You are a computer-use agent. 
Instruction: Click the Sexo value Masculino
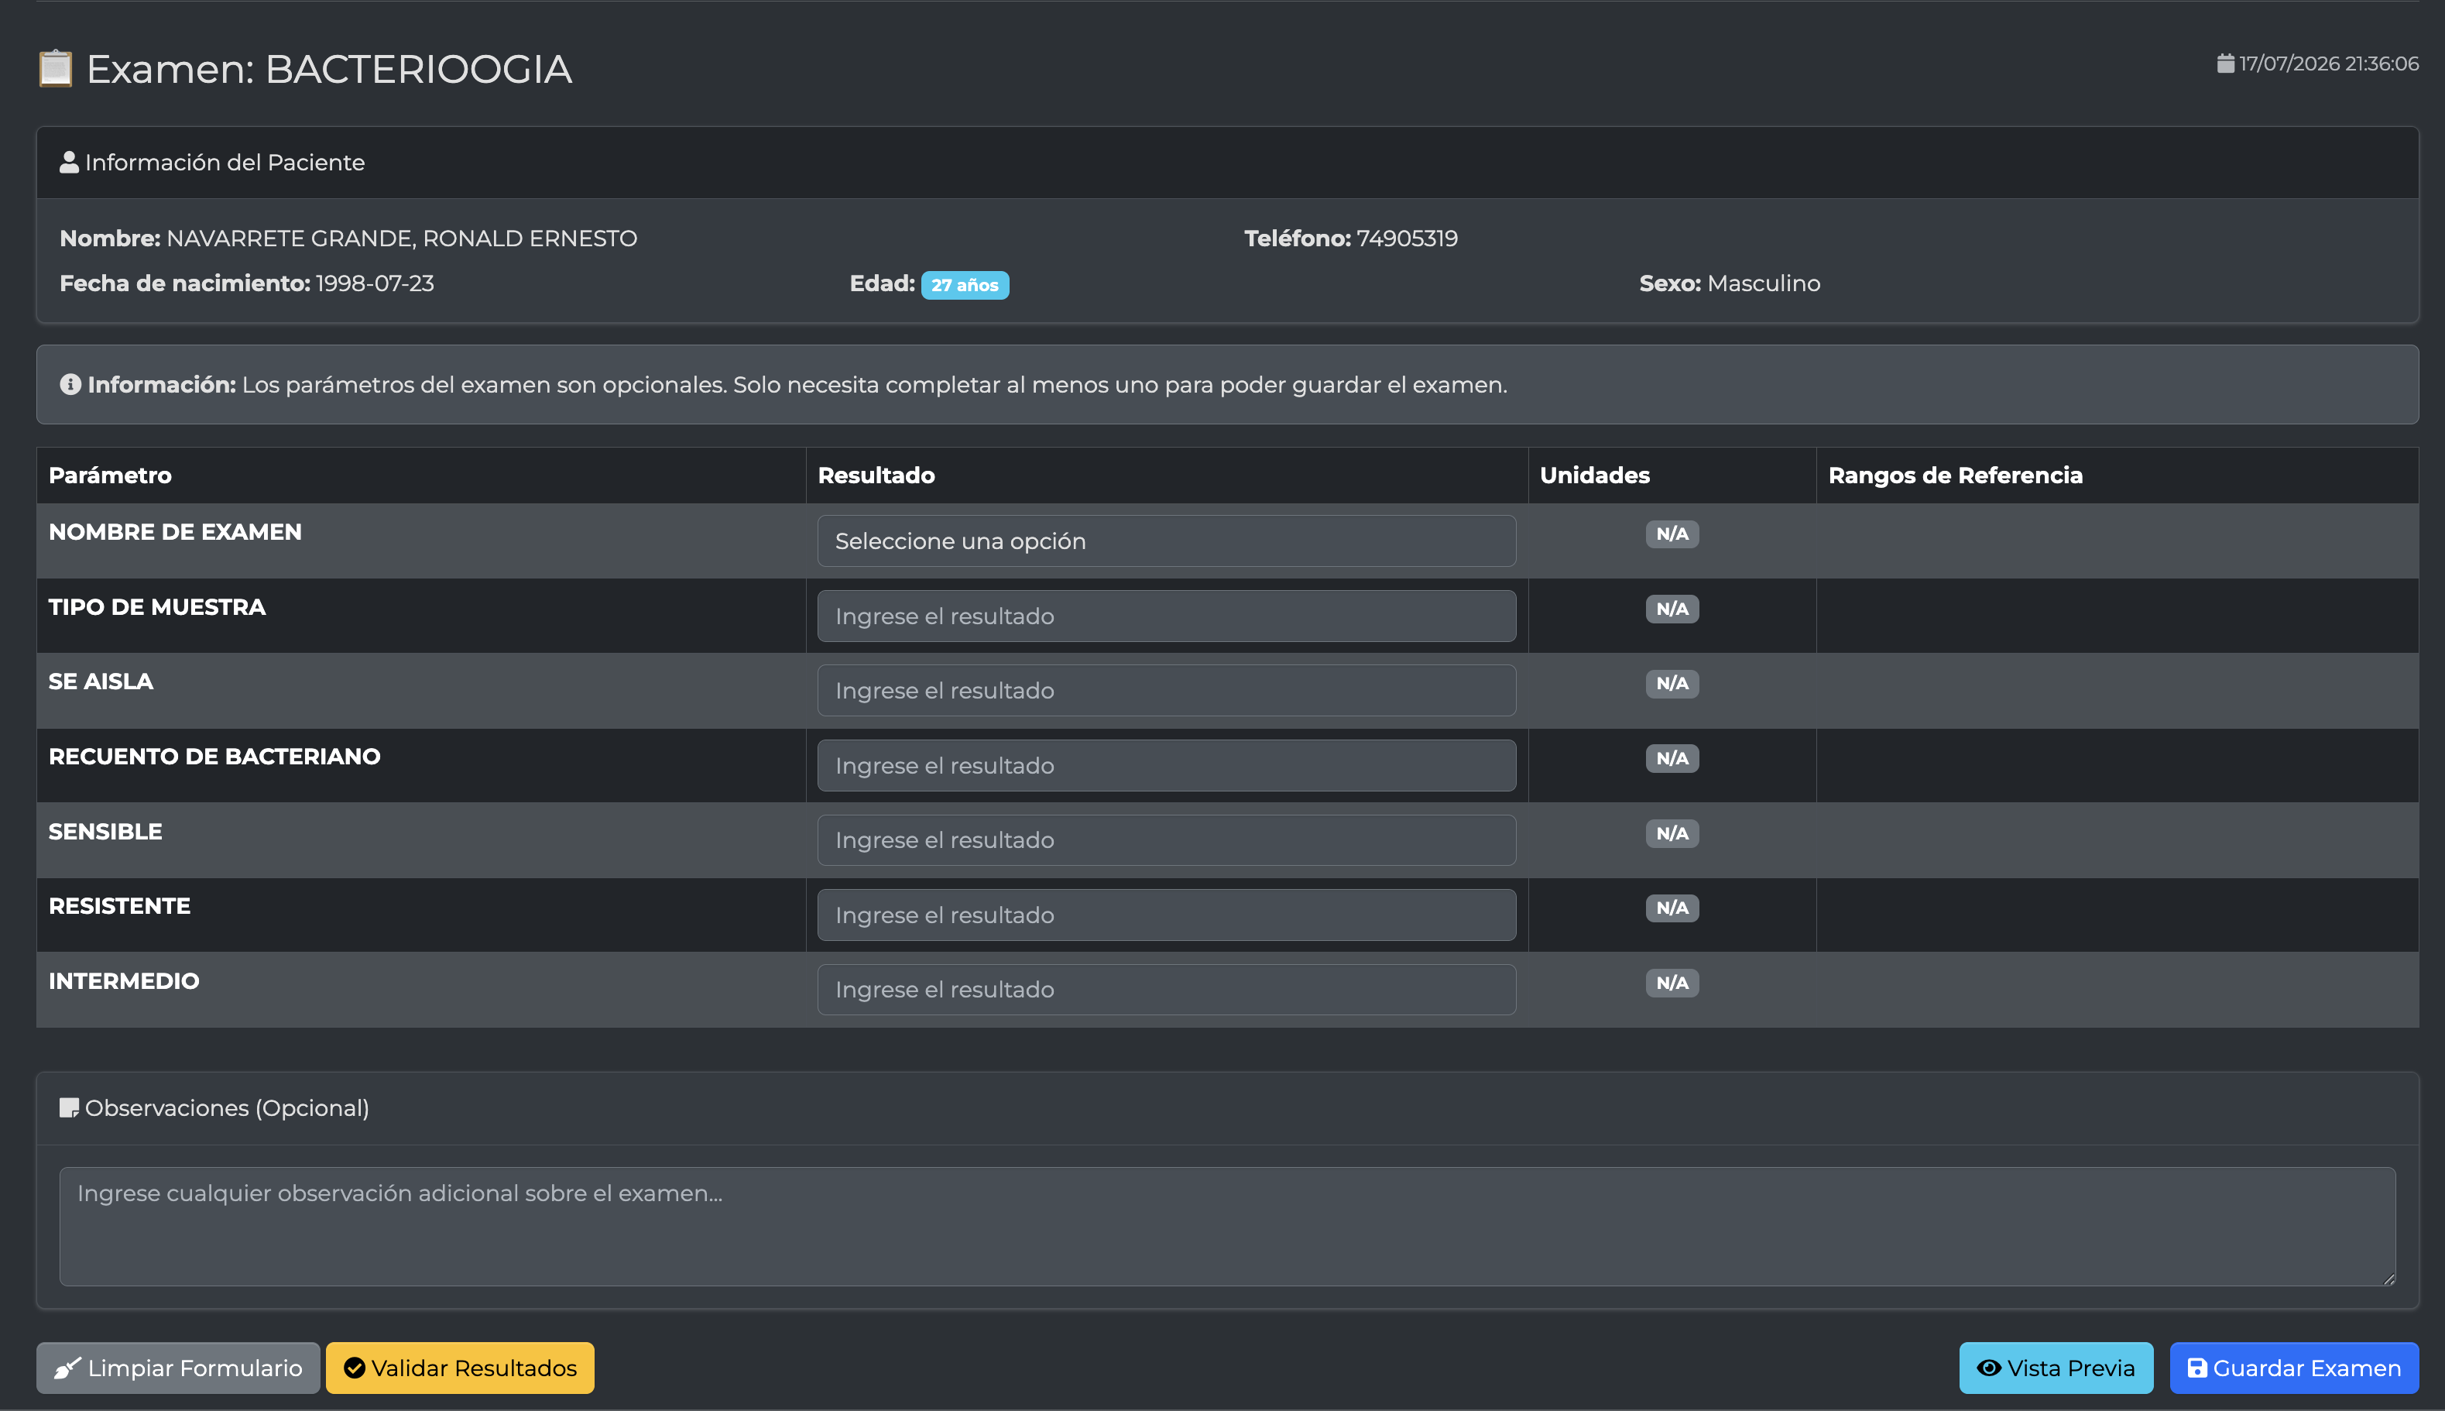(1763, 283)
